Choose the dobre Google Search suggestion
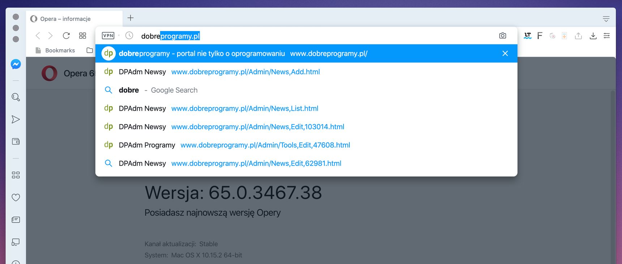Screen dimensions: 622x264 pos(306,90)
